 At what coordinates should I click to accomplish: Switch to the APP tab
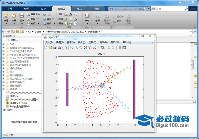point(43,9)
